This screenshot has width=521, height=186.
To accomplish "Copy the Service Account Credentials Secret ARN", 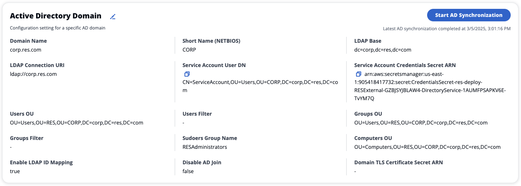I will [x=359, y=74].
